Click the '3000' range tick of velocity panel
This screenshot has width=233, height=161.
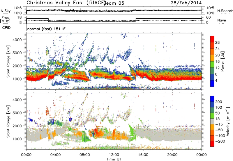17,113
